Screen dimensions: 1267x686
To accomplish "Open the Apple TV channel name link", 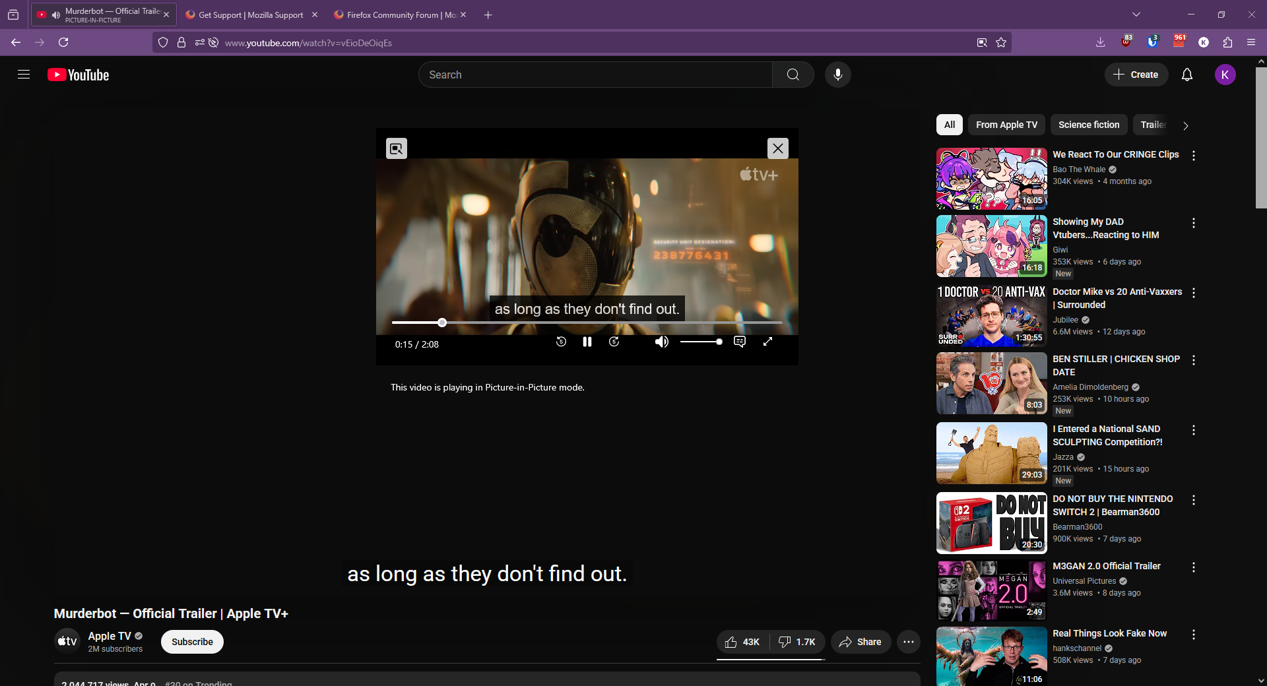I will tap(110, 636).
